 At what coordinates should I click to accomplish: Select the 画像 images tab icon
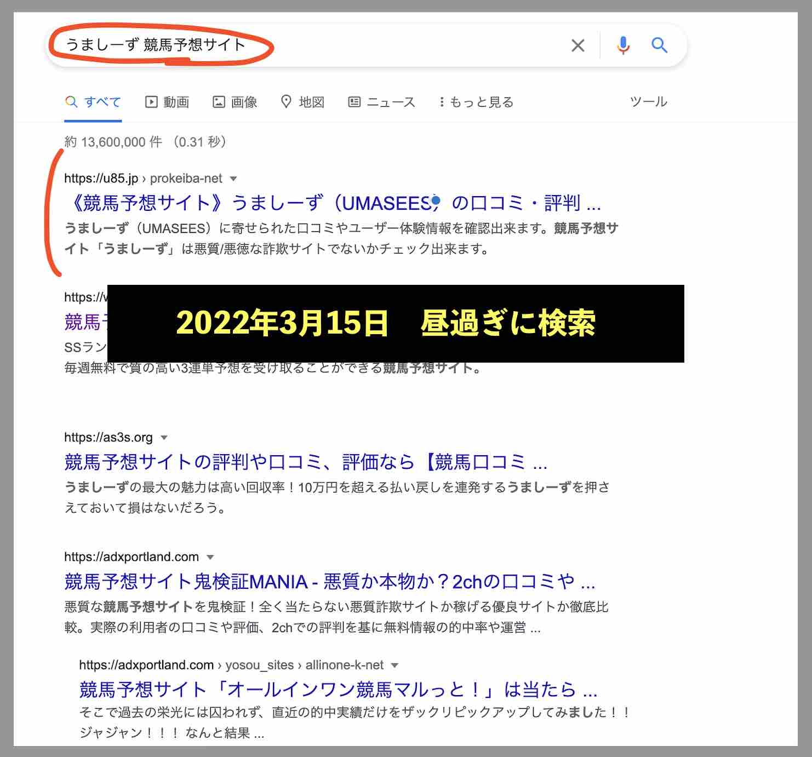pos(219,101)
